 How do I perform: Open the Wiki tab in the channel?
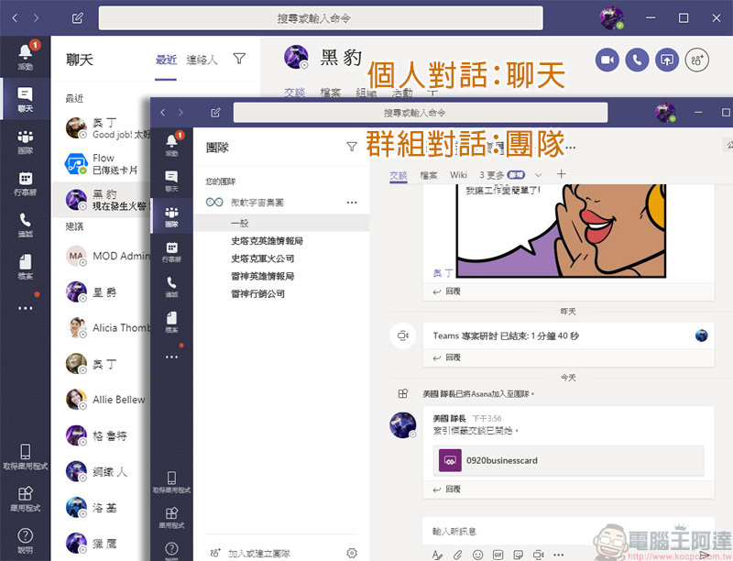[458, 174]
